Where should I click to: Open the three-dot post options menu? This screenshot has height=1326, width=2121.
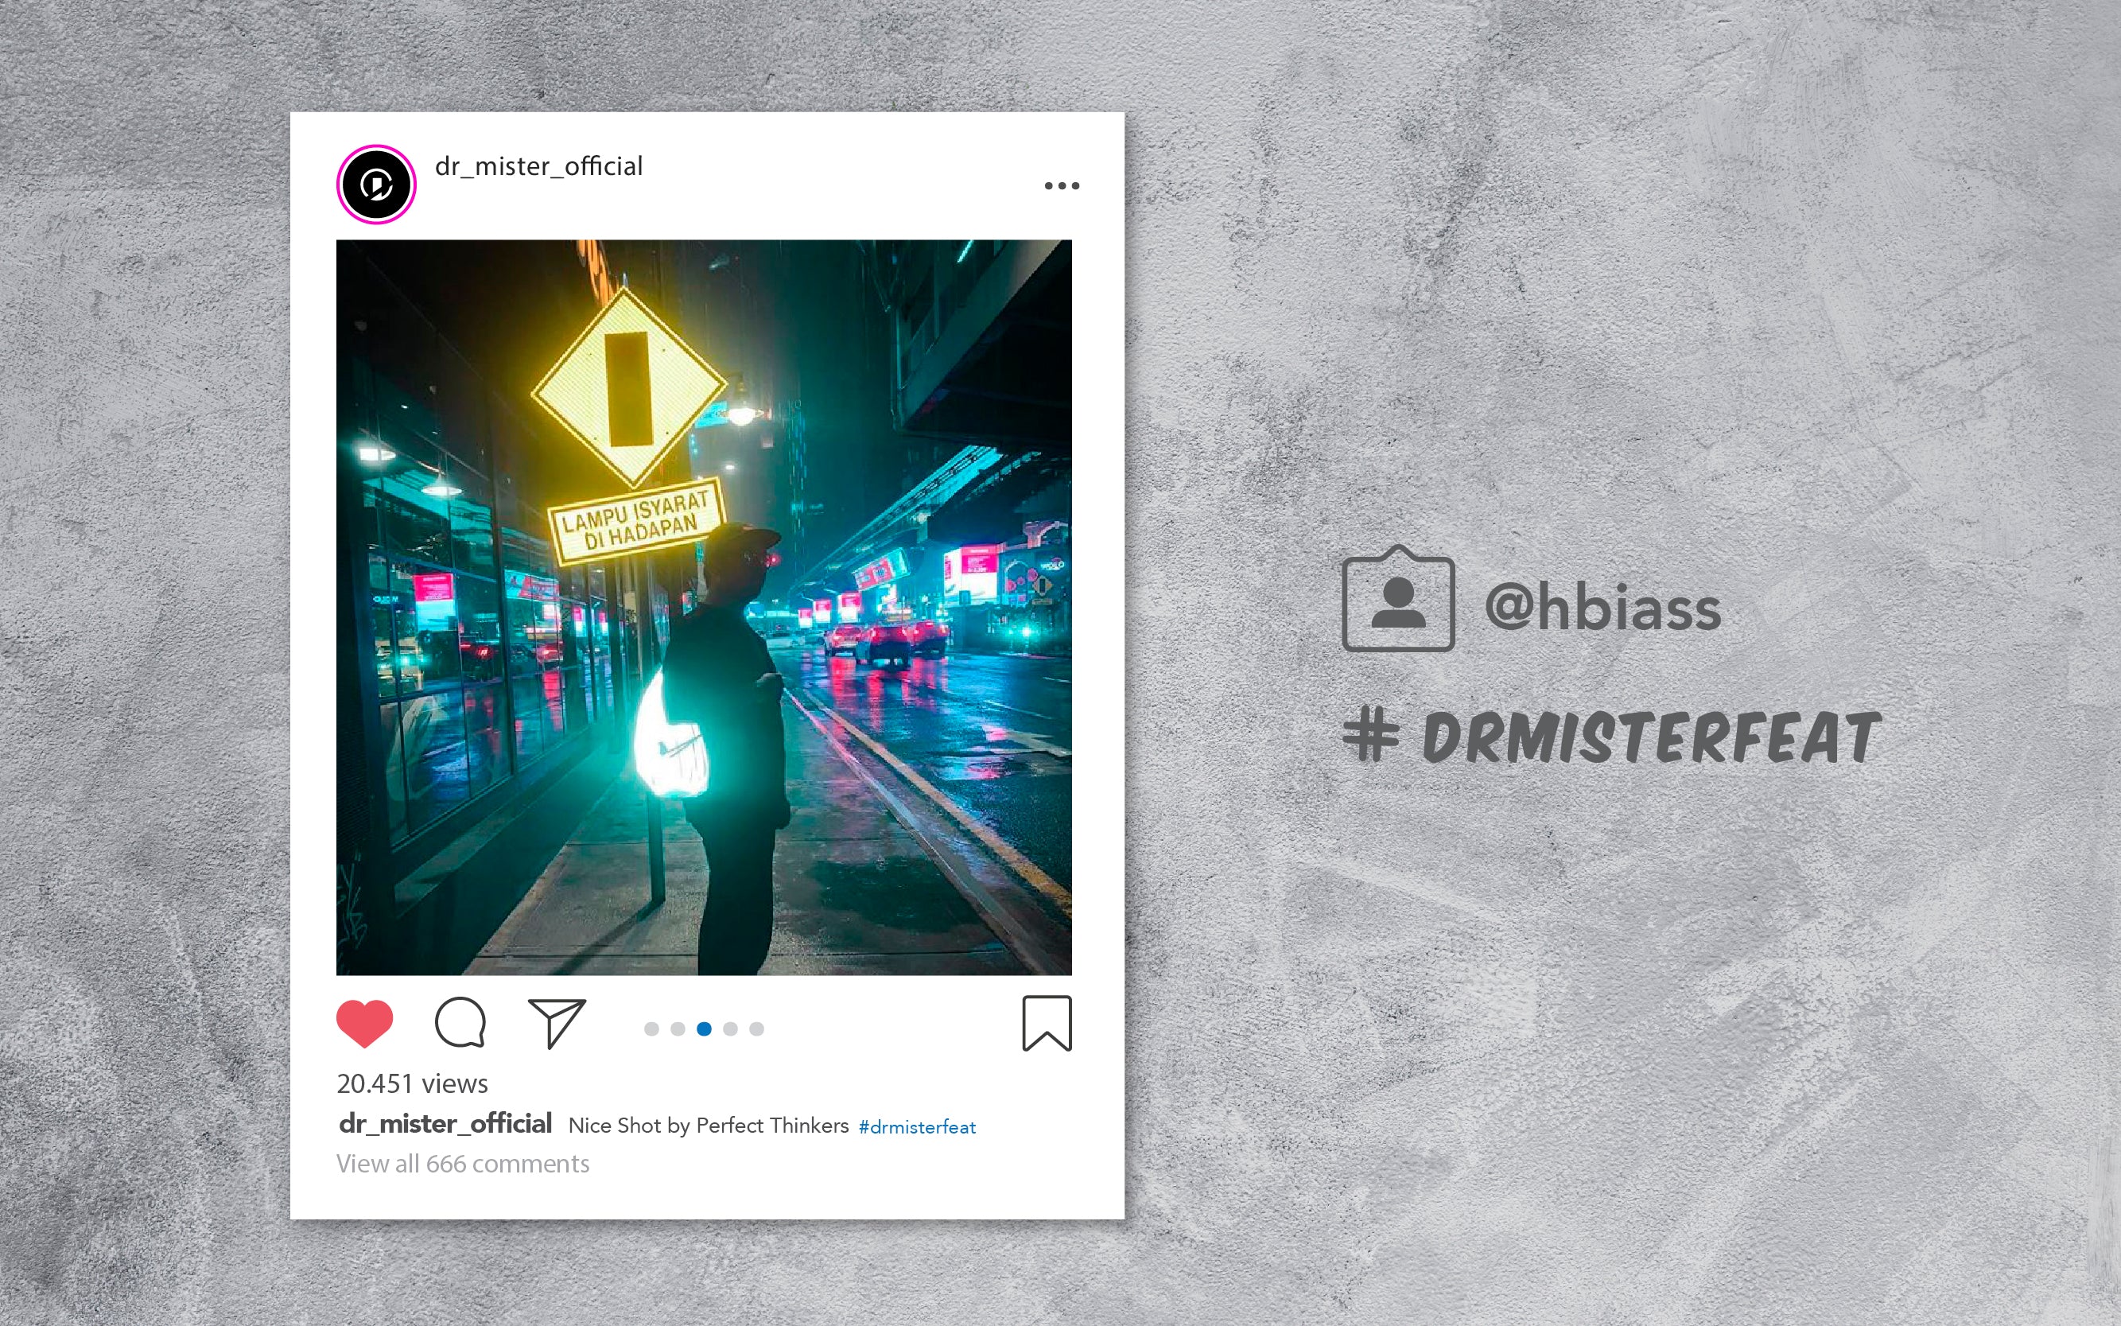coord(1062,186)
